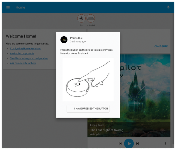Open the Sun state badge

tap(81, 18)
